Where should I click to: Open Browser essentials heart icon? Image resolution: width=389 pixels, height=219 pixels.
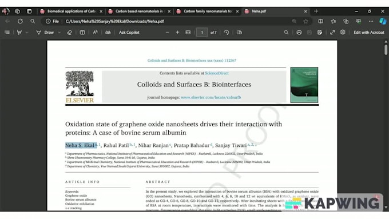[358, 21]
